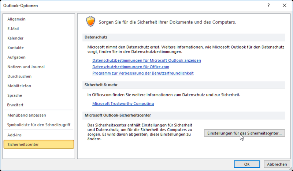The height and width of the screenshot is (171, 293).
Task: Select Mobiltelefon in the list
Action: (19, 86)
